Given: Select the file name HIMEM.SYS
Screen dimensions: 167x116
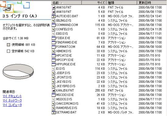Looking at the screenshot, I should [64, 51].
